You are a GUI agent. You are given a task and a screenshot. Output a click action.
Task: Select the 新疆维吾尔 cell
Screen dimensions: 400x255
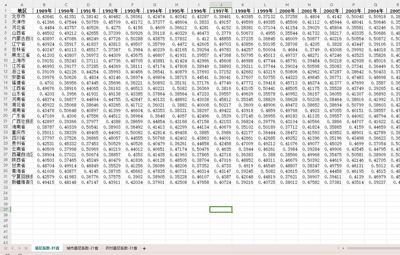pos(22,182)
